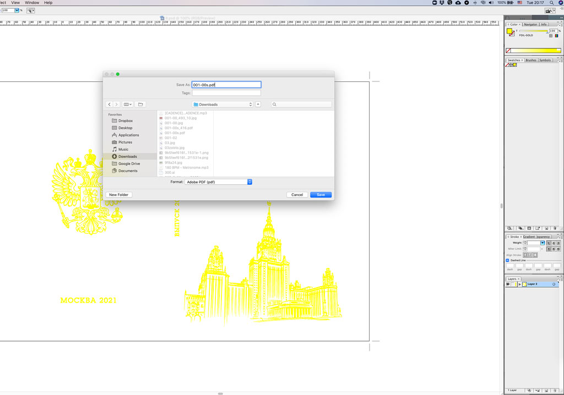The height and width of the screenshot is (395, 564).
Task: Click the New Swatch icon in Swatches panel
Action: coord(546,228)
